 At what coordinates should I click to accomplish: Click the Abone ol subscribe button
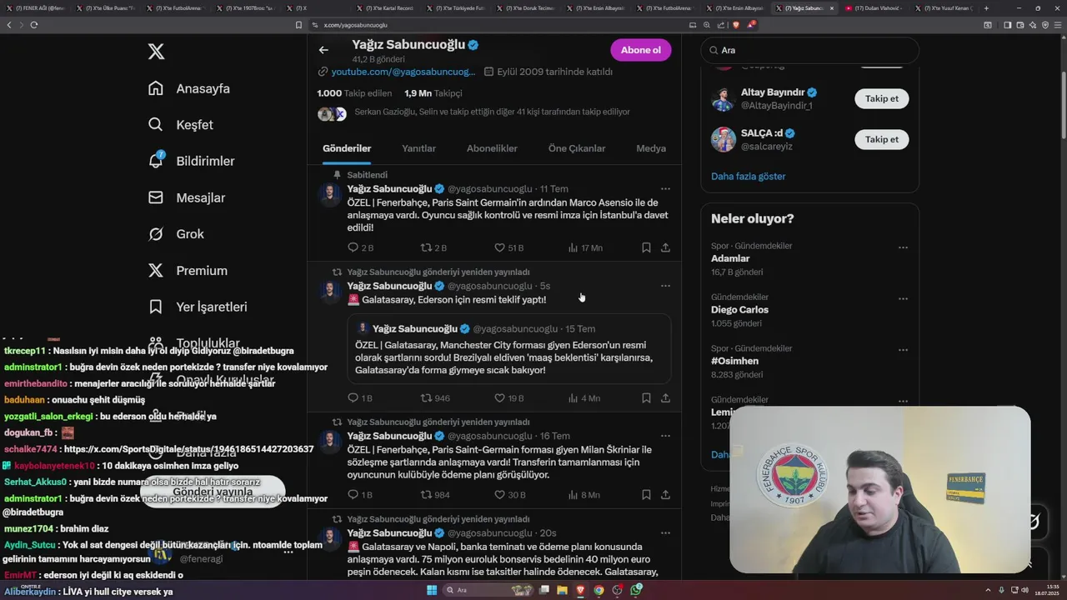pos(640,50)
